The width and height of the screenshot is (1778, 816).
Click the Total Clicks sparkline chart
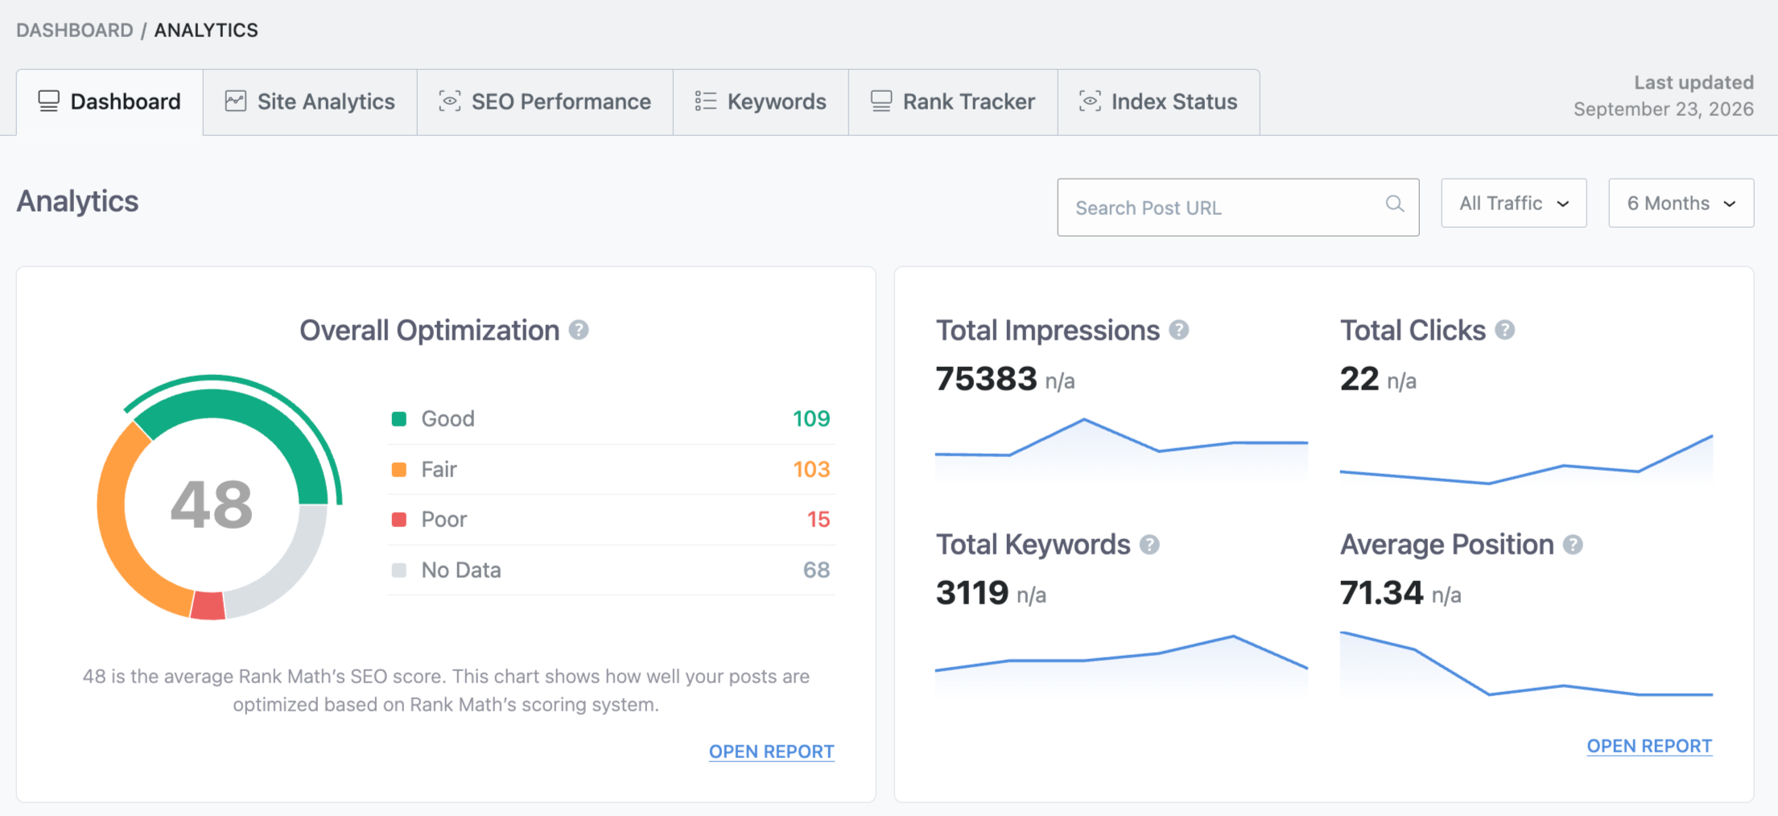(x=1526, y=459)
